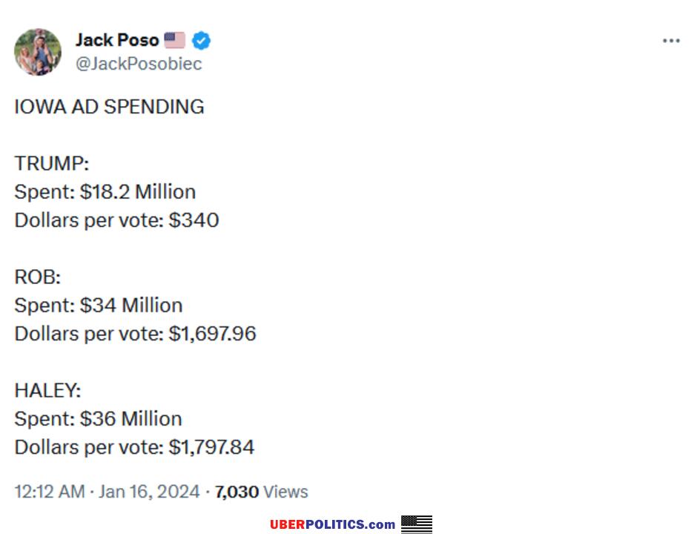Open Jack Poso's profile picture
Viewport: 697px width, 534px height.
tap(38, 52)
